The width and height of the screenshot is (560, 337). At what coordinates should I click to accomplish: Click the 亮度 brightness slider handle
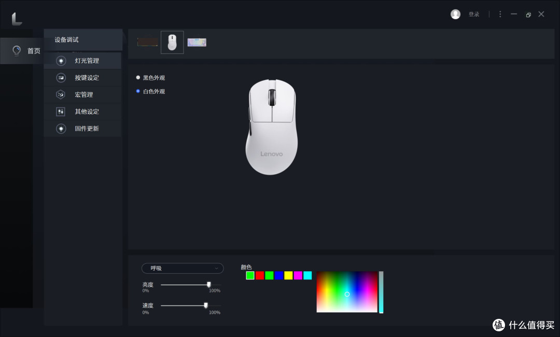tap(209, 285)
